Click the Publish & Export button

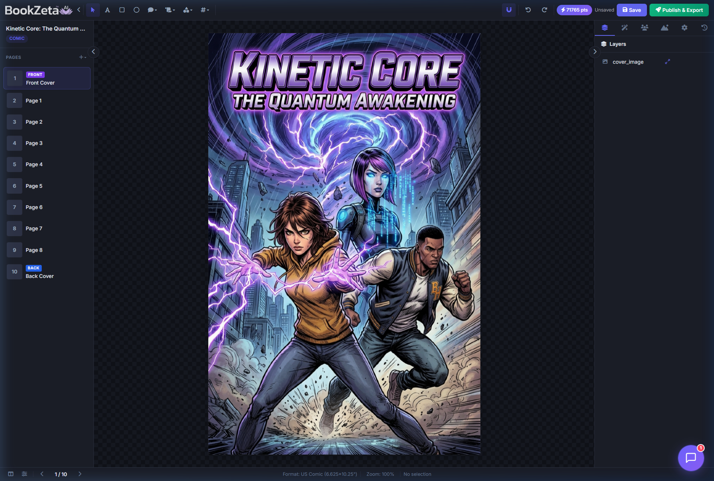click(679, 10)
